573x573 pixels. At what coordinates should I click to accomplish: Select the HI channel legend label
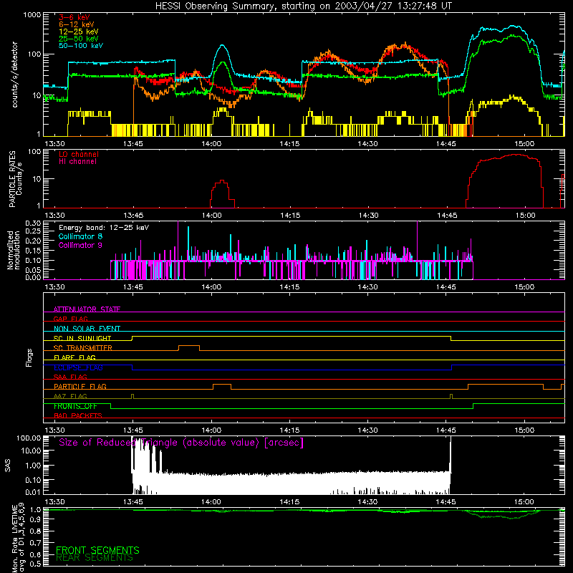[78, 162]
